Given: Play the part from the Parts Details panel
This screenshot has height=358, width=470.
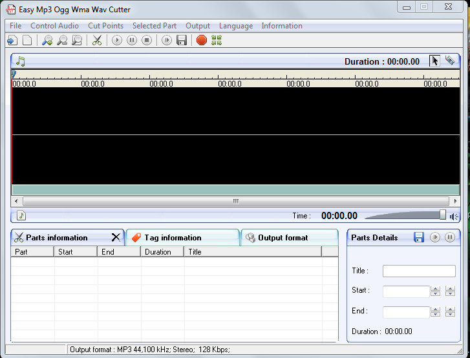Looking at the screenshot, I should [434, 237].
